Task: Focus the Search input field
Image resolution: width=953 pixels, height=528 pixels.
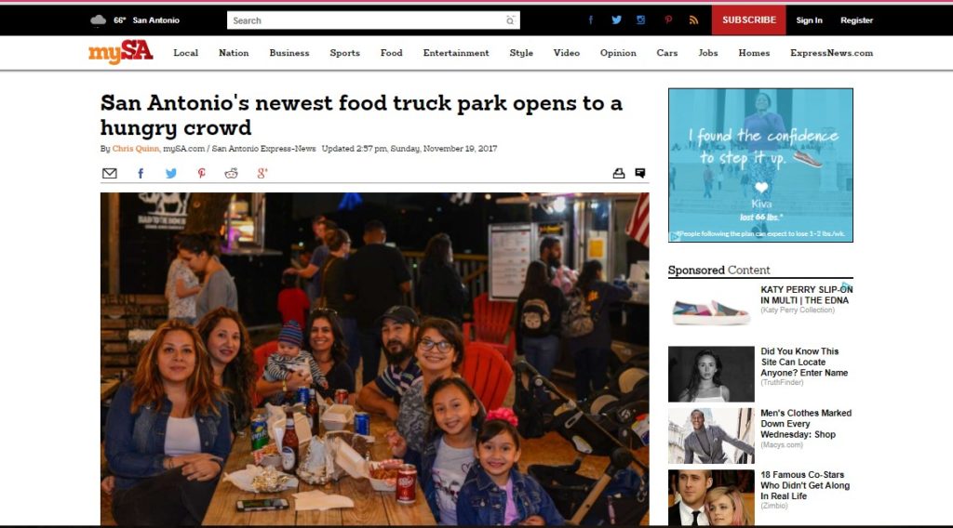Action: click(373, 20)
